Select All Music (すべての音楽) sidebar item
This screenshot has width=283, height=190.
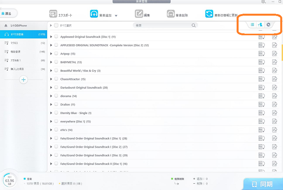tap(24, 34)
